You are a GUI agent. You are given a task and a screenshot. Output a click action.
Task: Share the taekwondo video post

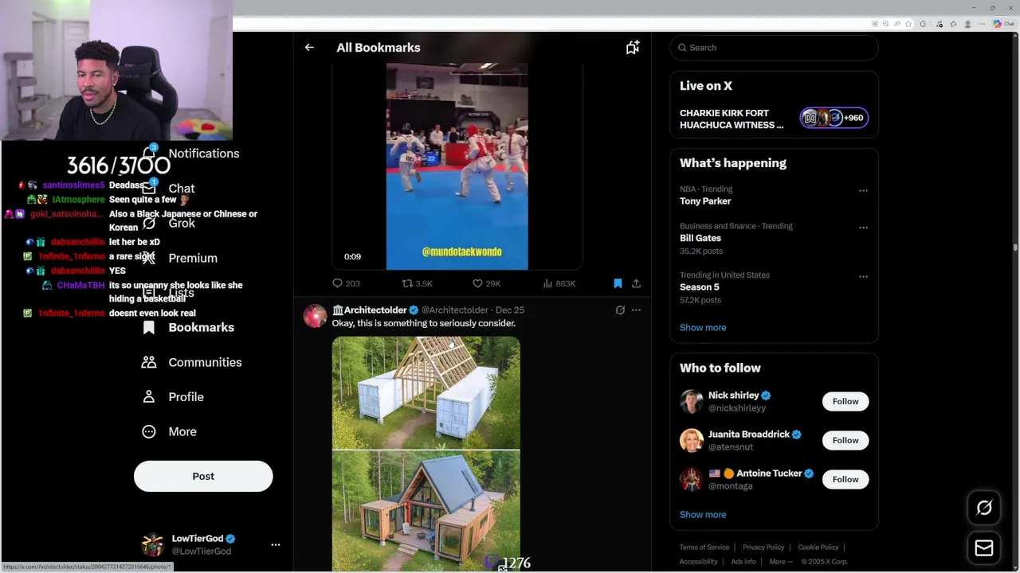click(636, 283)
